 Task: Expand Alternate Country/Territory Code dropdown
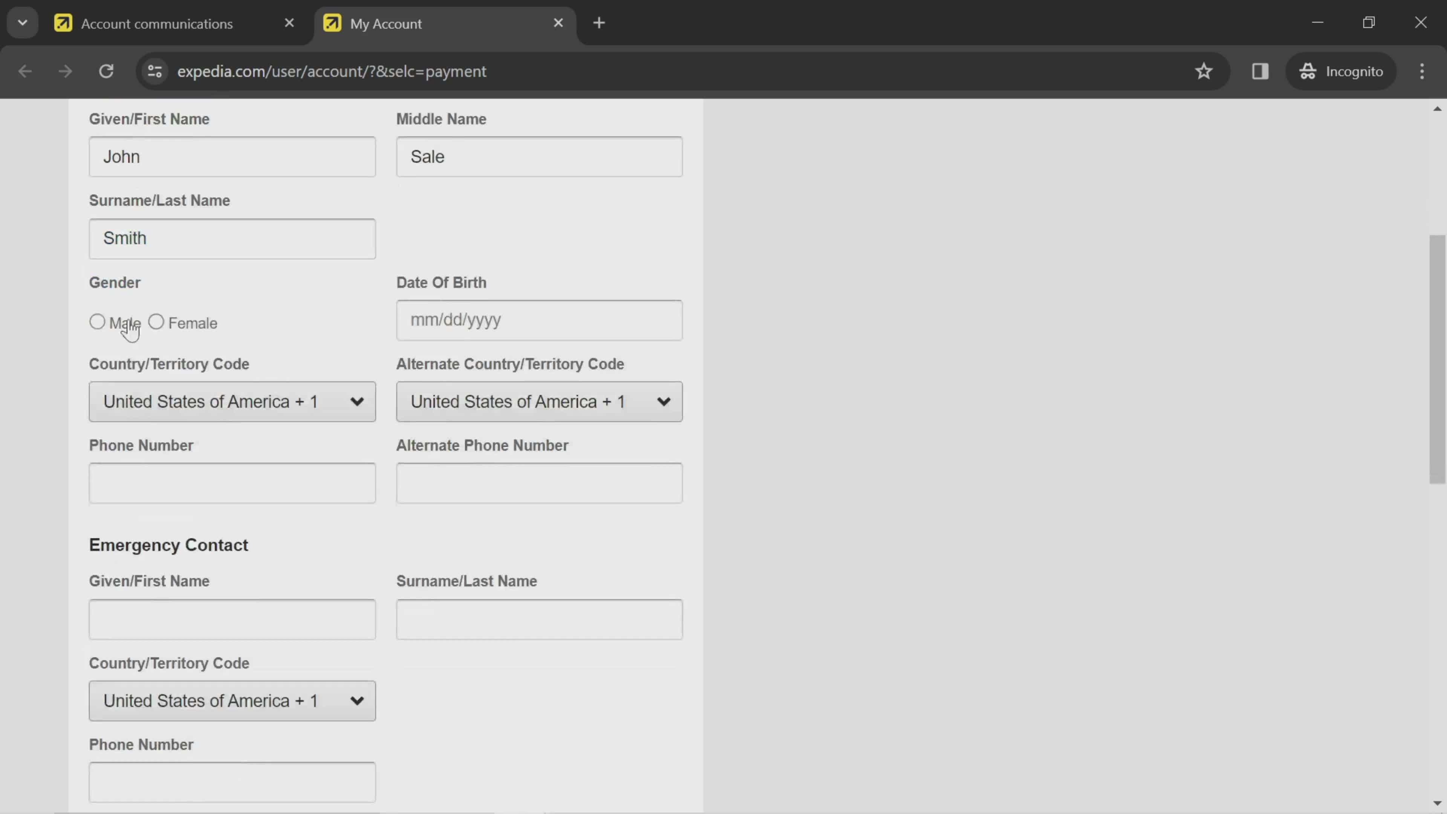click(x=541, y=401)
